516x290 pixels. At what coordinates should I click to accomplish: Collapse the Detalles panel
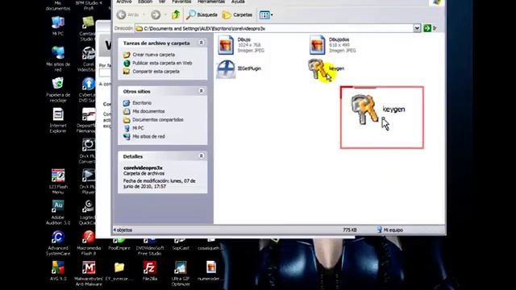coord(201,155)
